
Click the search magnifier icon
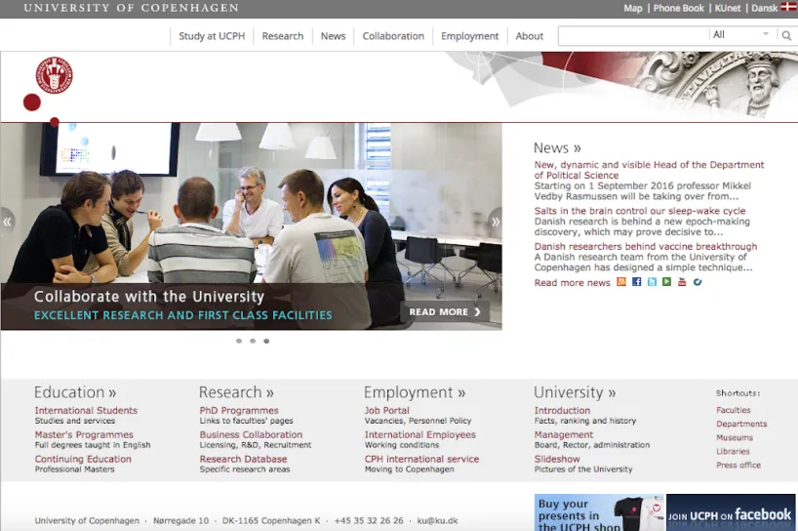click(786, 36)
